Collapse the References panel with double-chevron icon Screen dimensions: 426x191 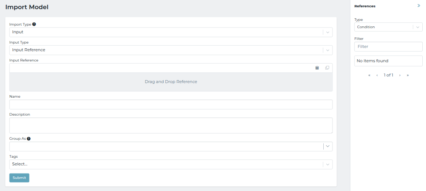click(419, 6)
